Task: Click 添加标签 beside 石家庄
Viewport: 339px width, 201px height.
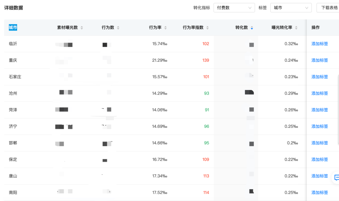Action: [x=319, y=77]
